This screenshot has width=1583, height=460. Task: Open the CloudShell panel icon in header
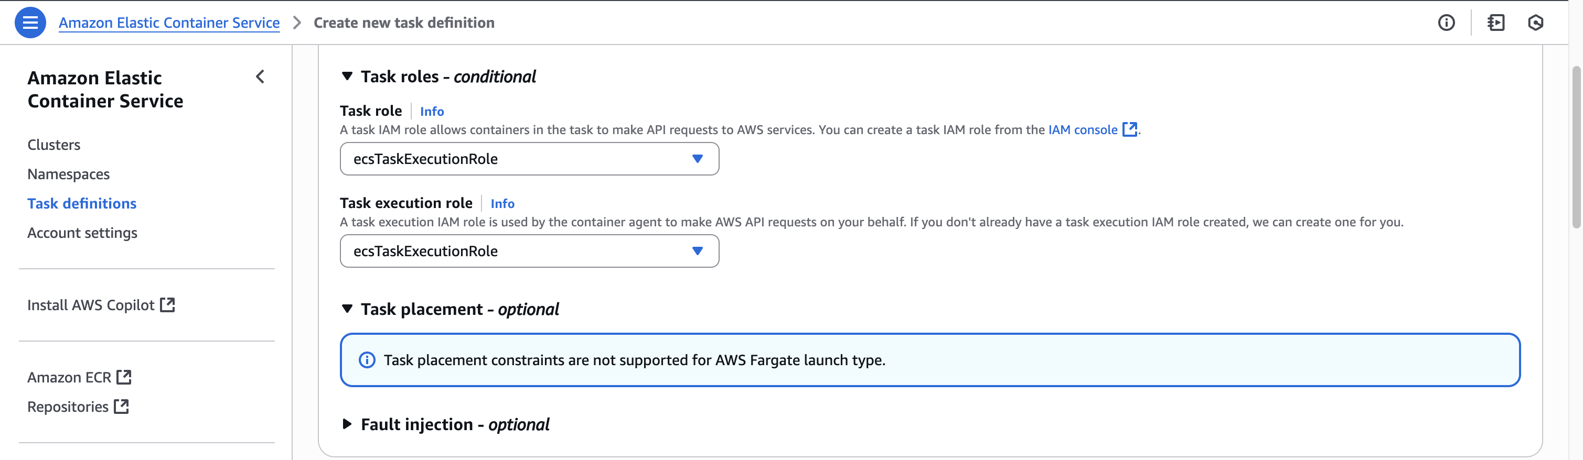[x=1496, y=23]
